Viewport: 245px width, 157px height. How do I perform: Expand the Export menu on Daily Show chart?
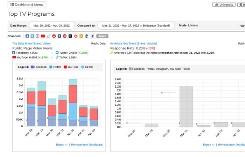(62, 144)
